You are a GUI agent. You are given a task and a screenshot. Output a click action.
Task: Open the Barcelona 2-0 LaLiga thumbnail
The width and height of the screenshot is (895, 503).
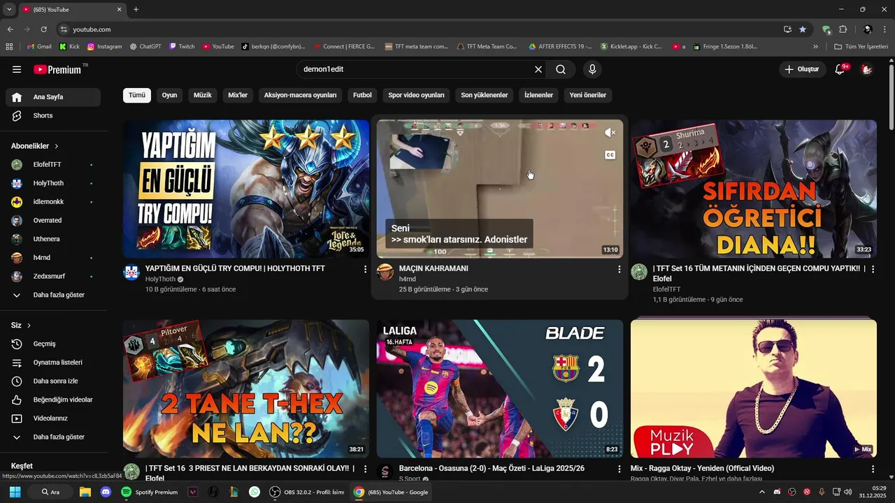(x=500, y=388)
